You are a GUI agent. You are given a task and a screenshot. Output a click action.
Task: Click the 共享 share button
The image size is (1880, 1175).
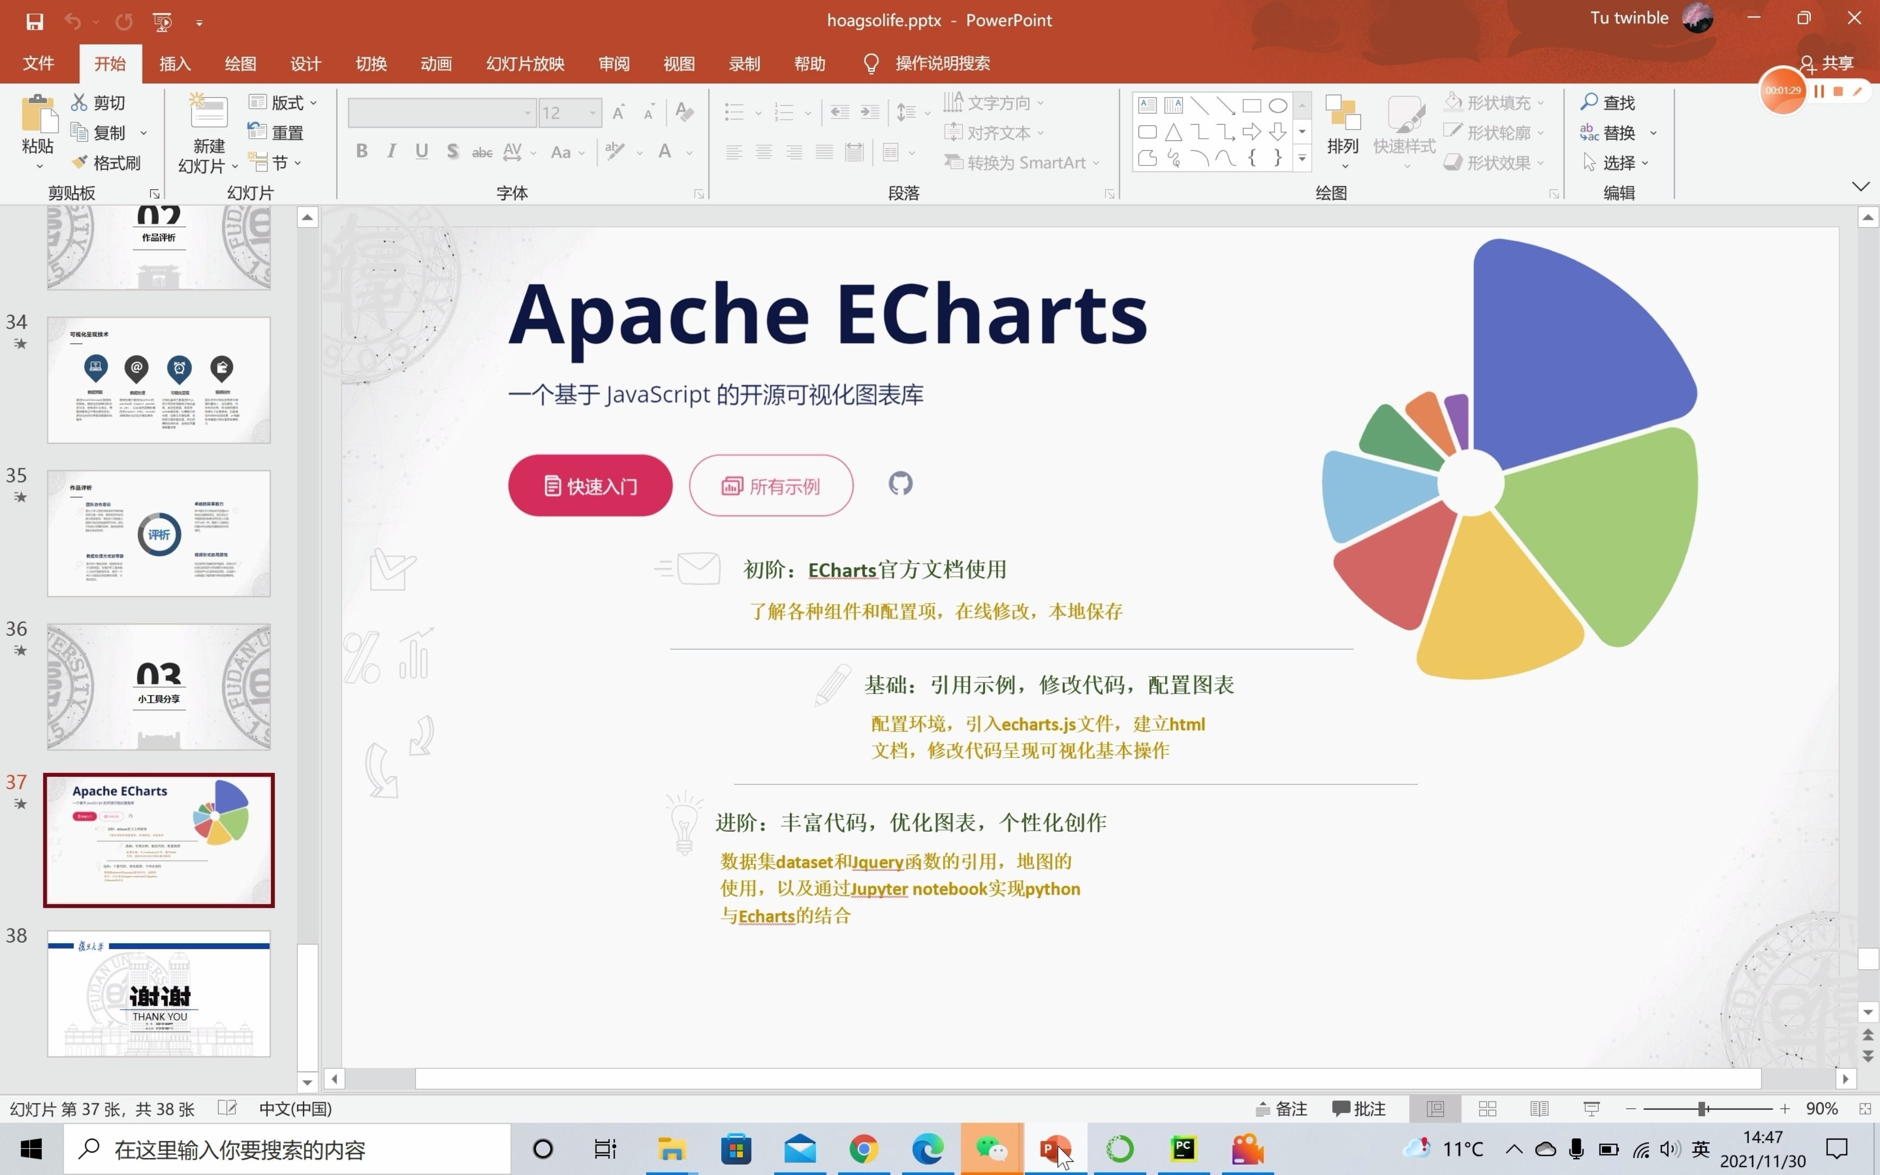pos(1827,64)
